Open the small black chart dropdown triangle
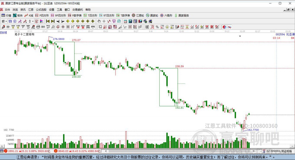 coord(240,36)
